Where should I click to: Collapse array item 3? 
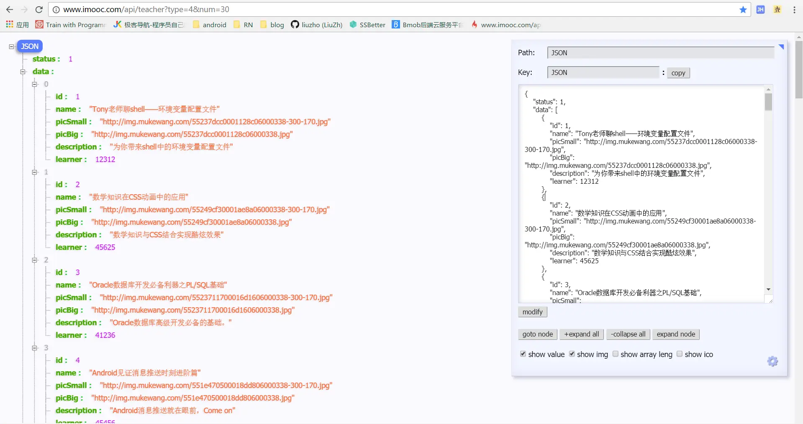click(35, 348)
